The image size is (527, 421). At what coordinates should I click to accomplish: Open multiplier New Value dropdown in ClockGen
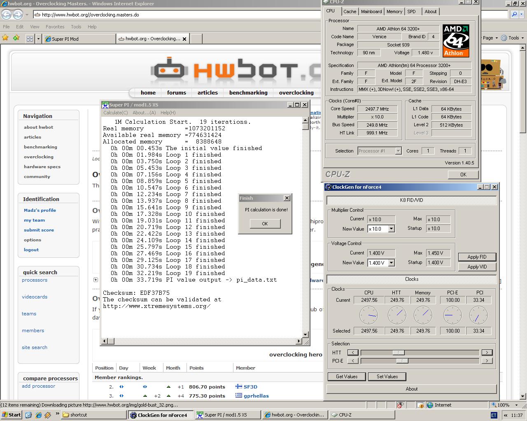click(391, 229)
